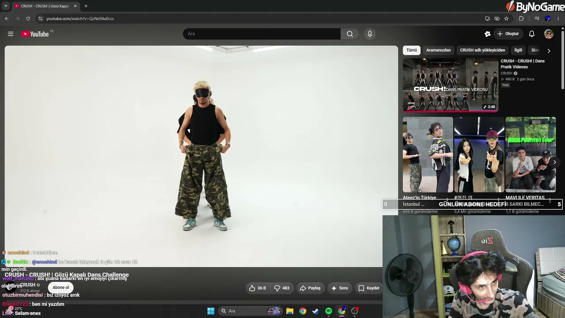Open a new browser tab
The height and width of the screenshot is (318, 565).
[x=86, y=6]
